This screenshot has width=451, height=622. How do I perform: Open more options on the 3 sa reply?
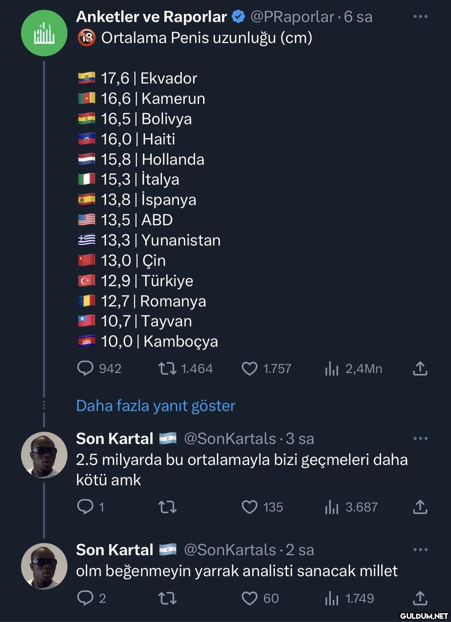[x=420, y=439]
